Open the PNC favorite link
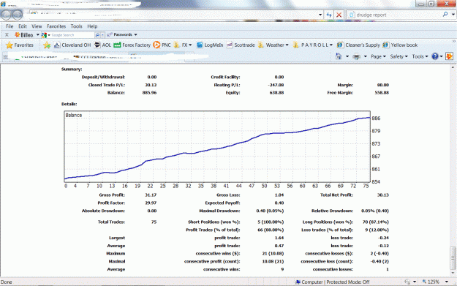Screen dimensions: 457x286 coord(162,45)
